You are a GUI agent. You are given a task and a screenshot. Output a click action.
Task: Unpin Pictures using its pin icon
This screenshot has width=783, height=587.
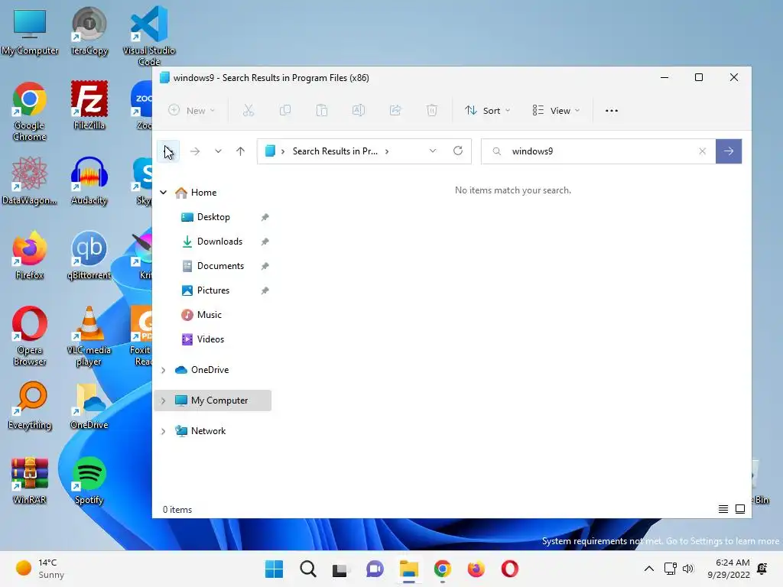(265, 290)
